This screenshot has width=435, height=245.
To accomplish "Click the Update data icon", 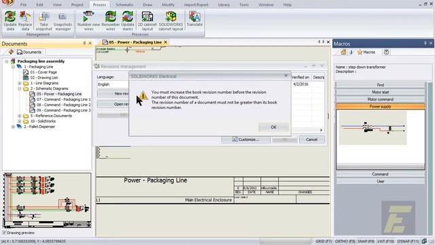I will pyautogui.click(x=10, y=21).
